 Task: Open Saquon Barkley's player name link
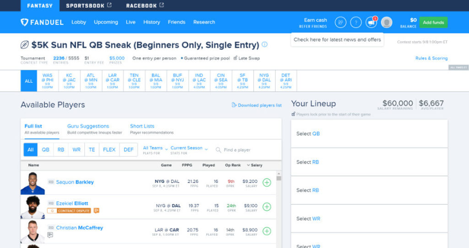(75, 182)
